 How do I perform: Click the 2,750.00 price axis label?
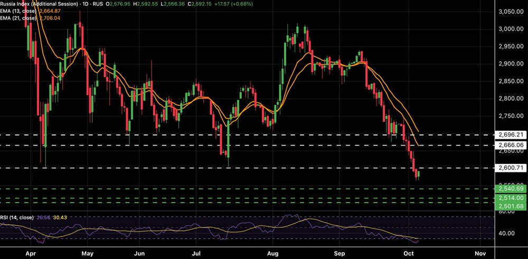[x=511, y=116]
